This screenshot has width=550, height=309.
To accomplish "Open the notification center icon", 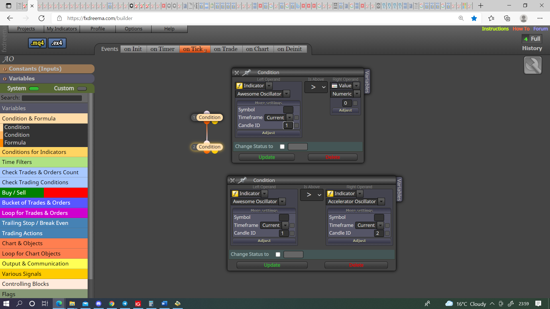I will [x=538, y=304].
